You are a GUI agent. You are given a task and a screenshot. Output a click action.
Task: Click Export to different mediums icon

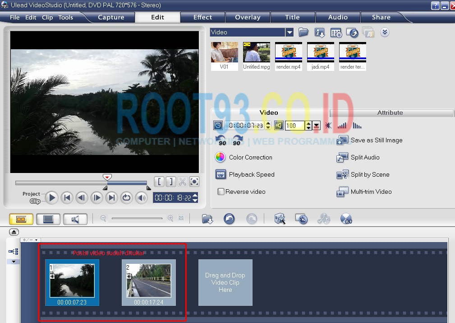click(x=352, y=33)
